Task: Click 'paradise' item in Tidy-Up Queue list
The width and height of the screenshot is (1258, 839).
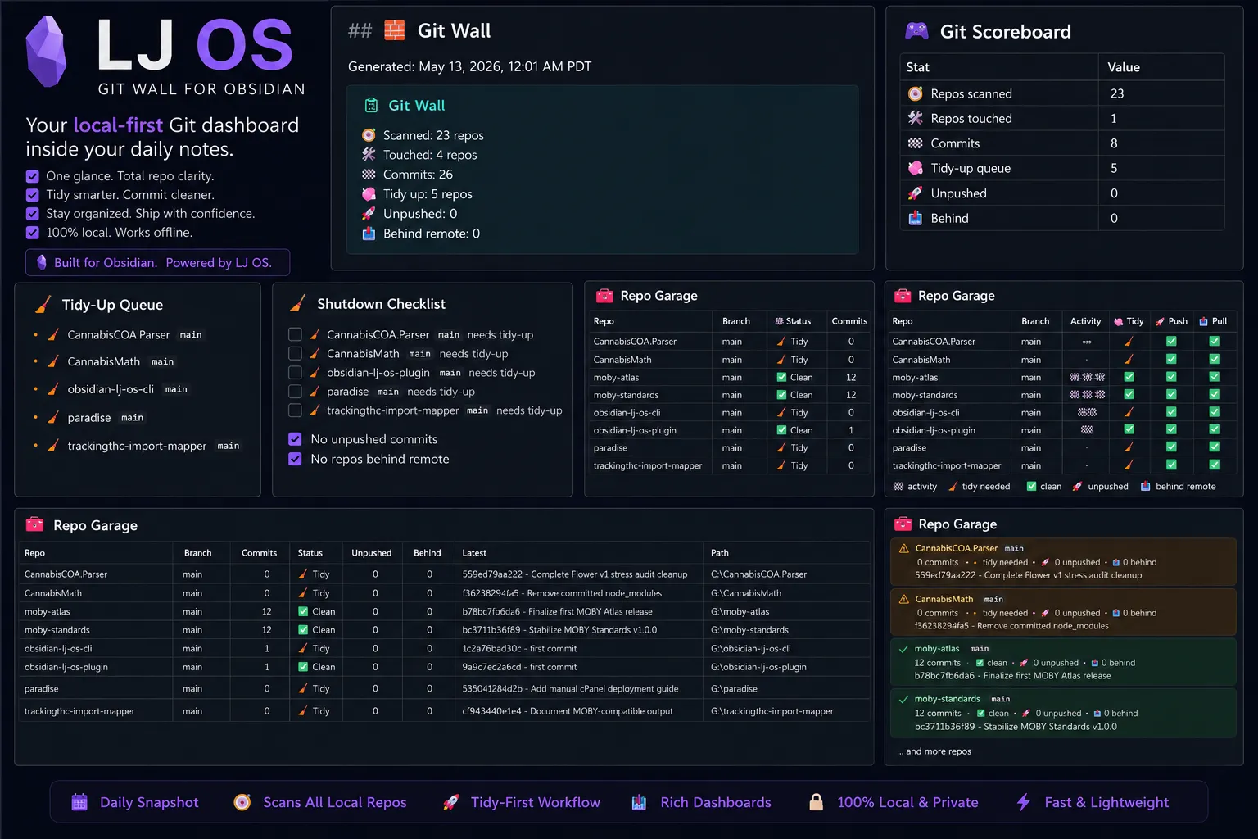Action: [x=88, y=418]
